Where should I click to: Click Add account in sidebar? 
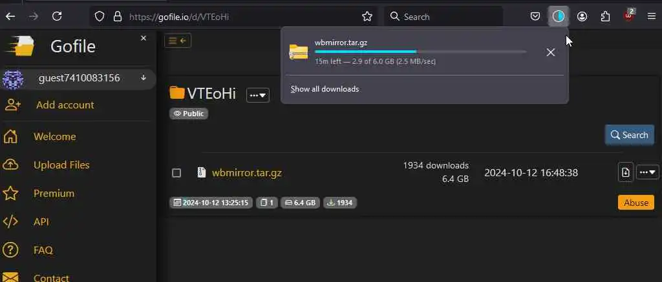click(65, 105)
